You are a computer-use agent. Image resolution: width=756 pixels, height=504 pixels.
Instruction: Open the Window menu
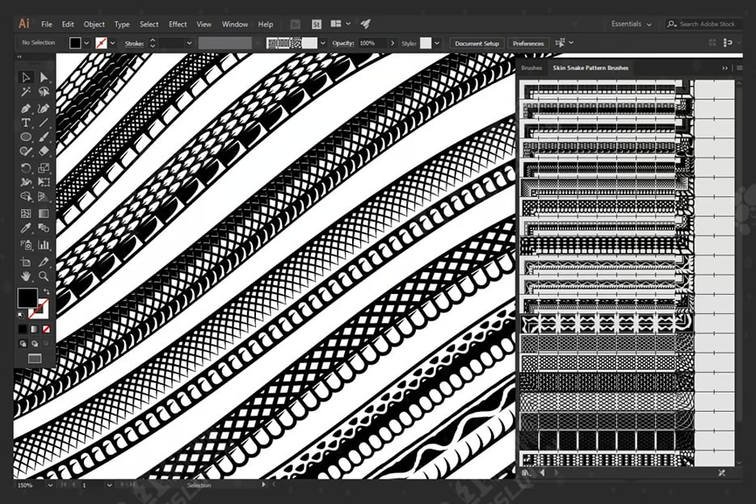(x=235, y=24)
